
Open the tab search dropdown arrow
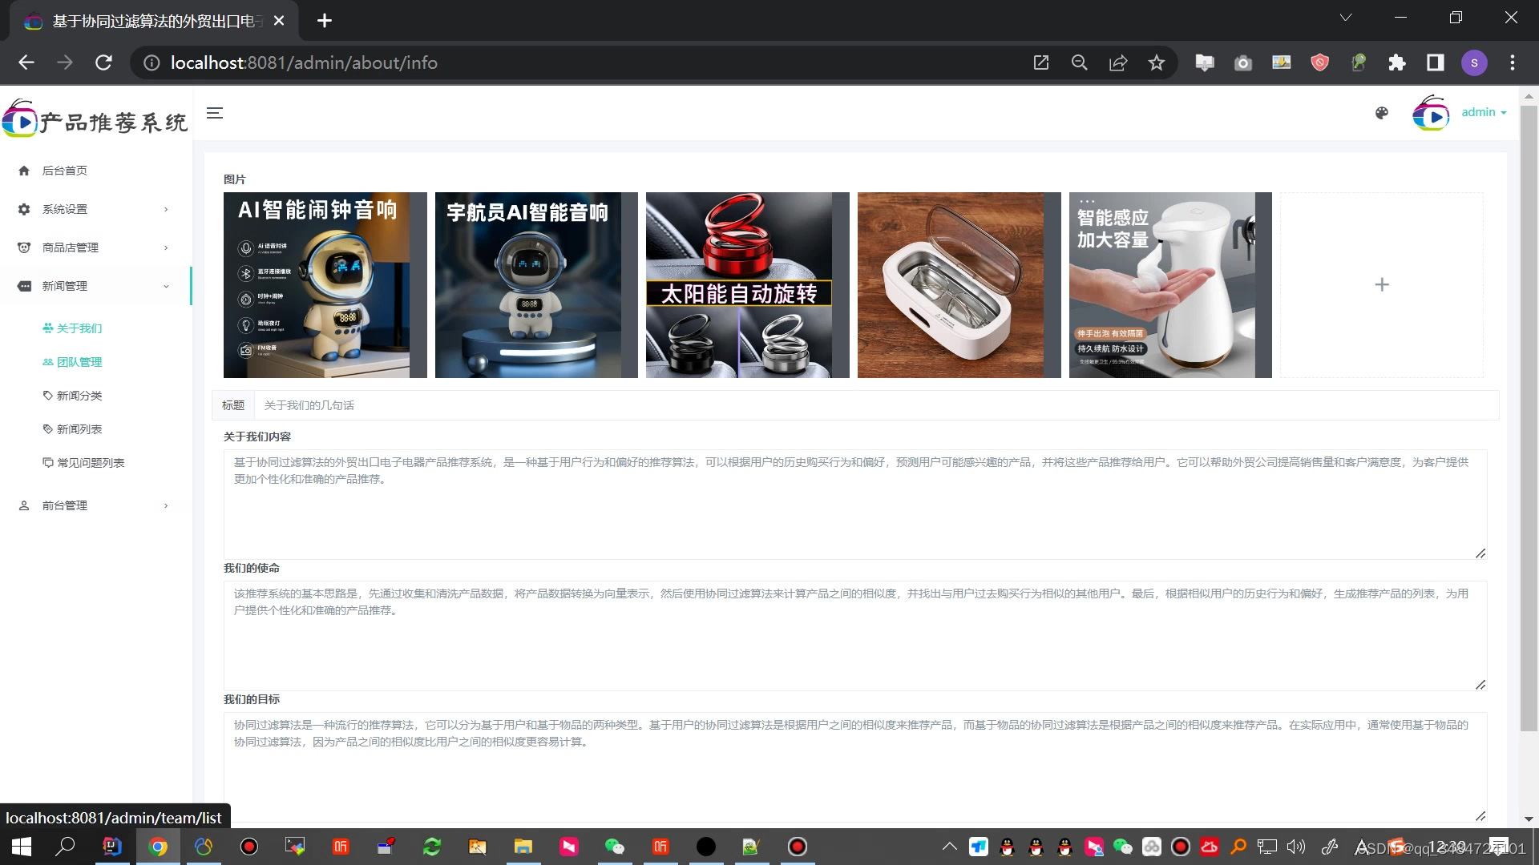[1346, 18]
